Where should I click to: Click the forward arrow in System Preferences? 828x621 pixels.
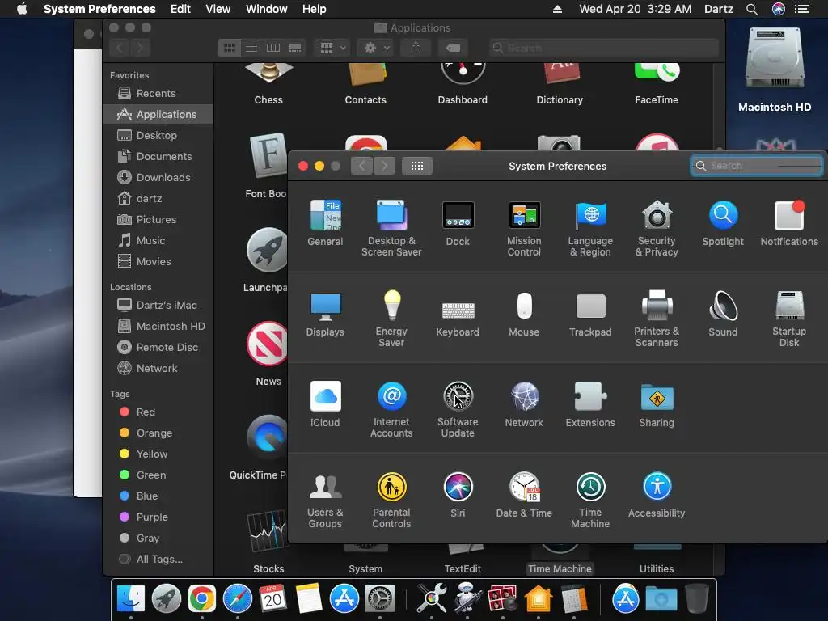coord(384,166)
